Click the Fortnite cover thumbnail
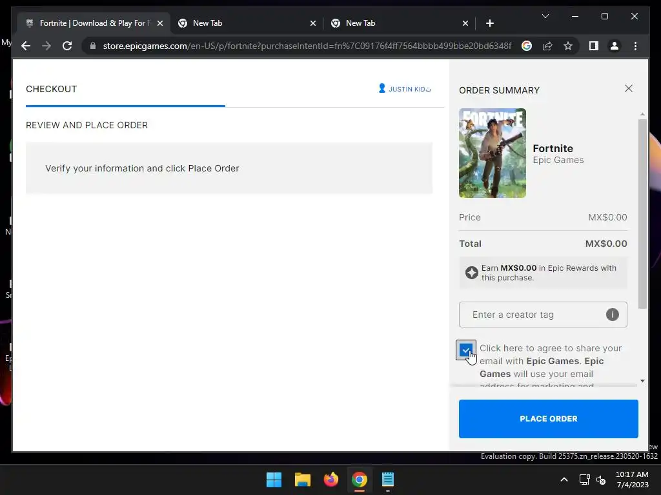The width and height of the screenshot is (661, 495). (493, 153)
